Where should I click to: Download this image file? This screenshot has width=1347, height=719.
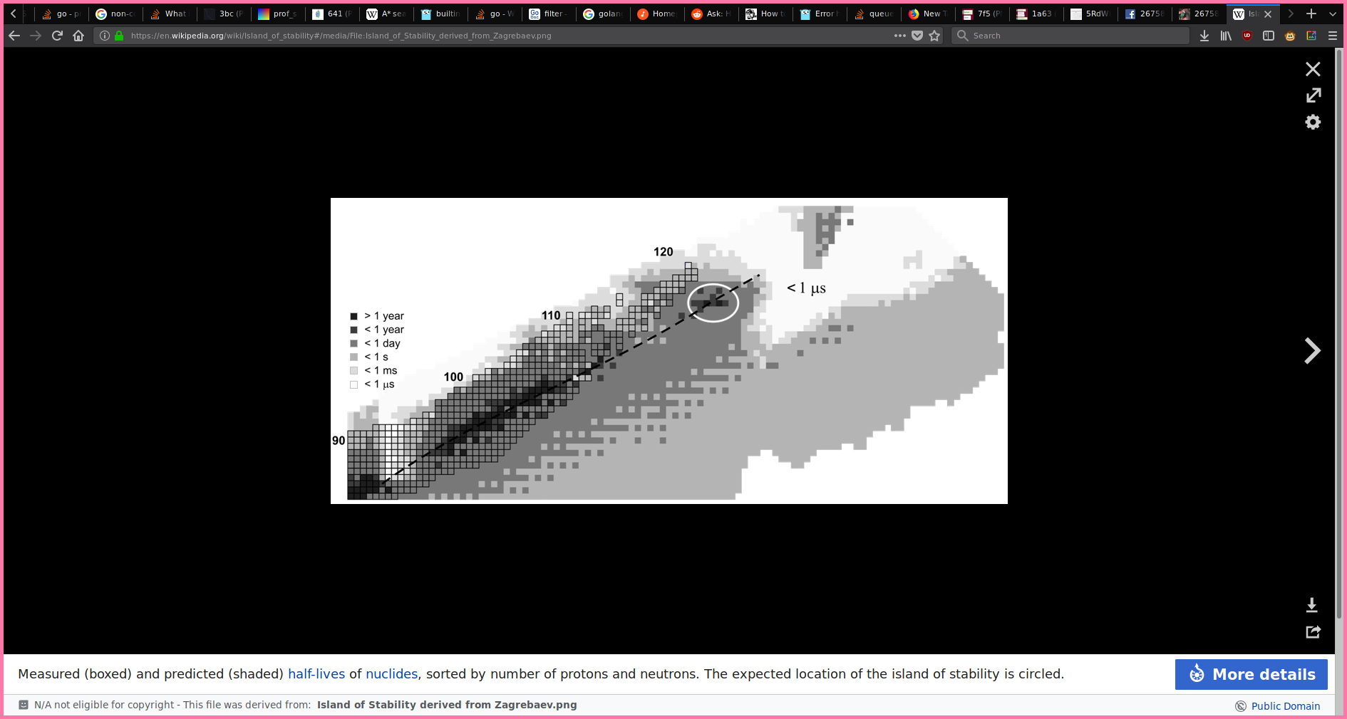[1311, 605]
